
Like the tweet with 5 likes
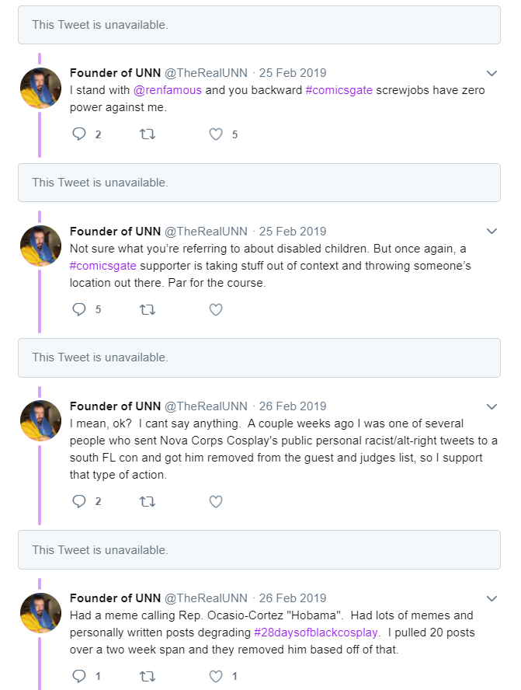click(215, 134)
